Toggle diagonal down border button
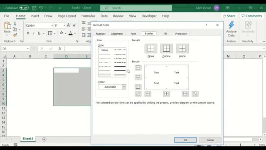The image size is (266, 150). coord(195,94)
